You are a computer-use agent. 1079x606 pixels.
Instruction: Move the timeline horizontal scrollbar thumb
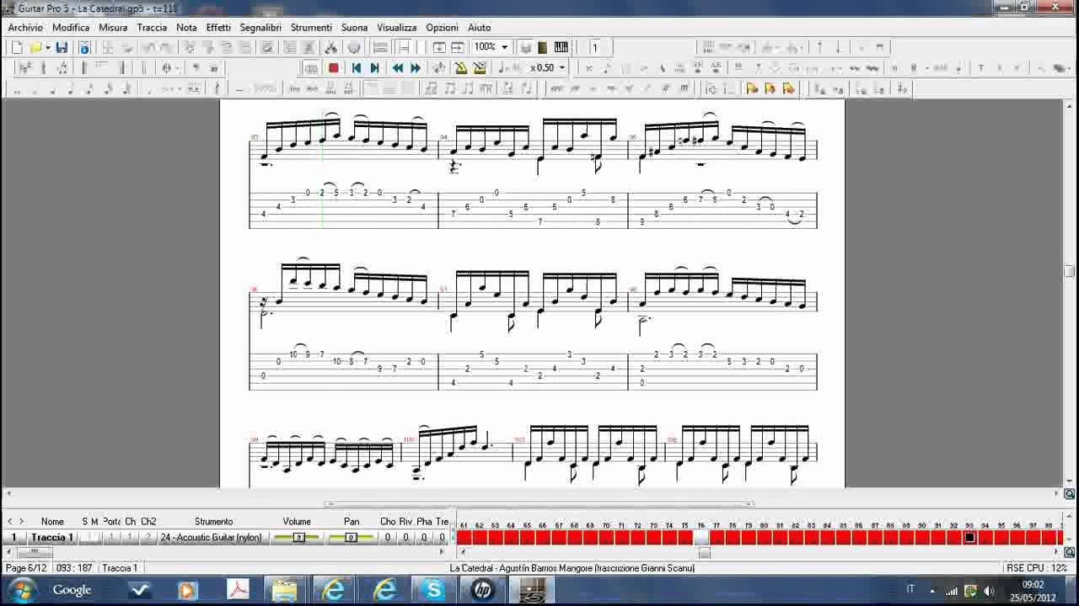pyautogui.click(x=705, y=552)
